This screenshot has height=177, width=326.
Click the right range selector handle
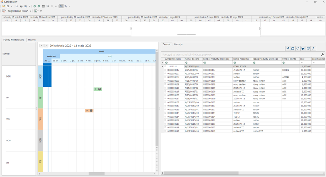[260, 28]
